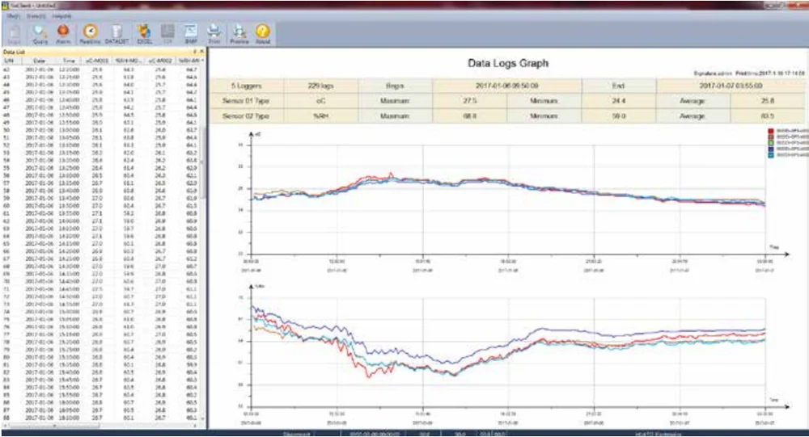Click the dark blue logger legend swatch
809x437 pixels.
pyautogui.click(x=771, y=149)
